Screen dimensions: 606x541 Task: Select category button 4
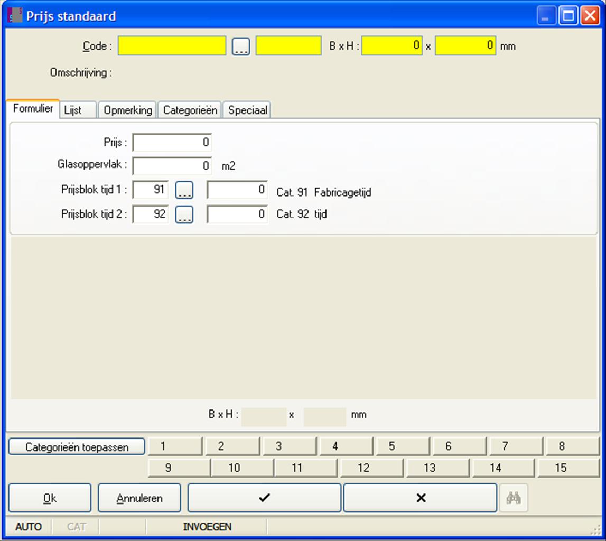tap(346, 446)
